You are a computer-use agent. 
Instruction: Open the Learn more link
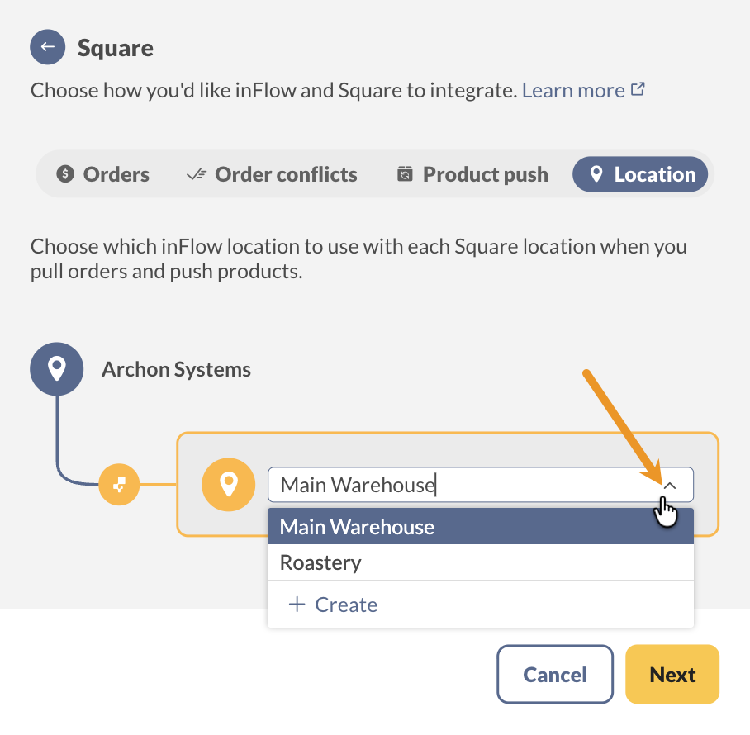[572, 89]
